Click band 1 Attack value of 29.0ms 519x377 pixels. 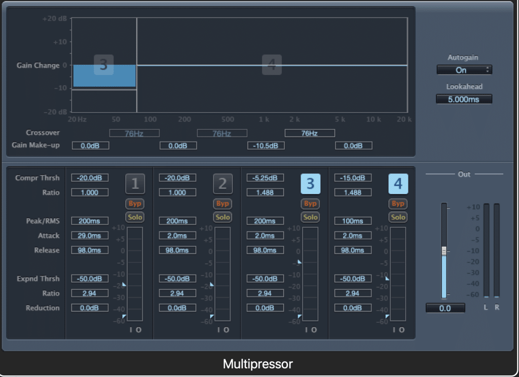pos(90,235)
